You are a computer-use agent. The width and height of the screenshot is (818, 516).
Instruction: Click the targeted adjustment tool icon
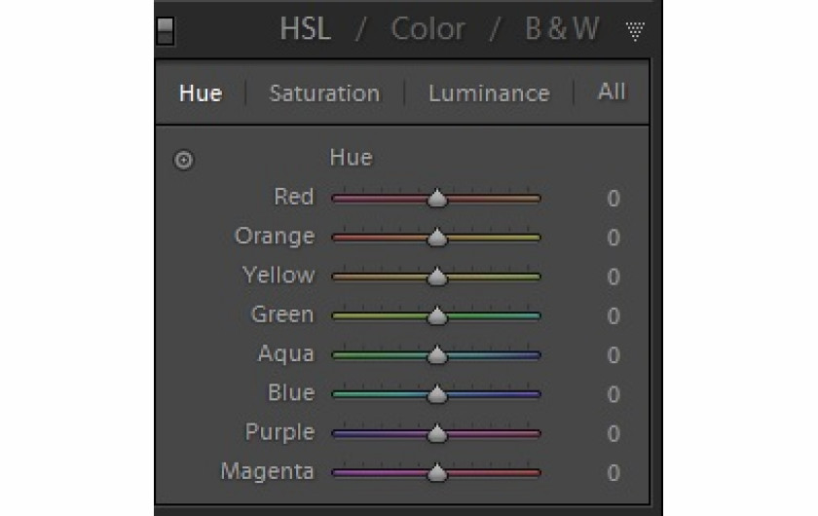[184, 160]
